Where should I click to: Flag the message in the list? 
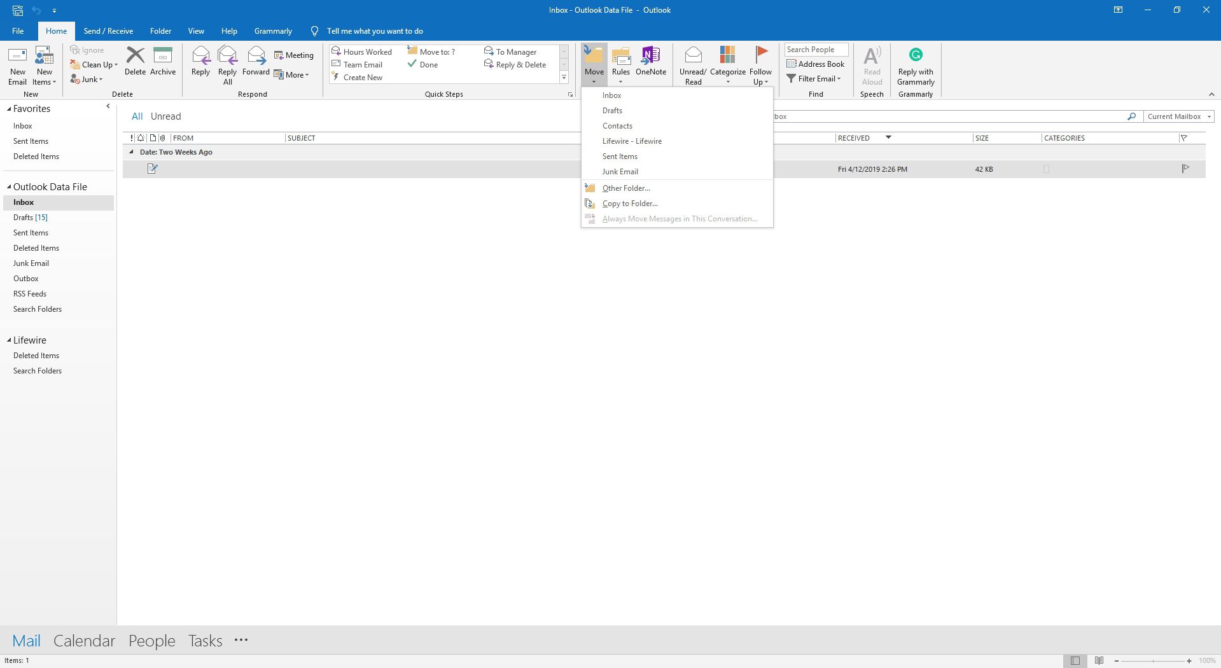pos(1185,169)
